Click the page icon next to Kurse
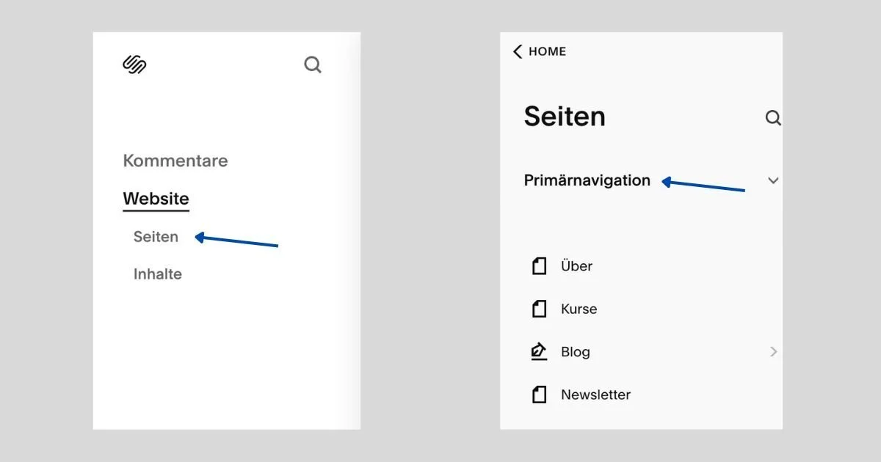 540,309
